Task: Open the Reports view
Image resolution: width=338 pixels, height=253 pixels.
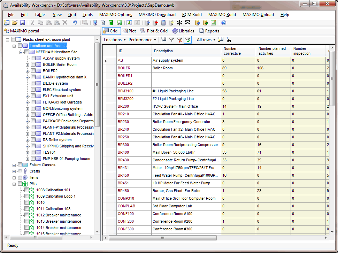Action: (209, 31)
